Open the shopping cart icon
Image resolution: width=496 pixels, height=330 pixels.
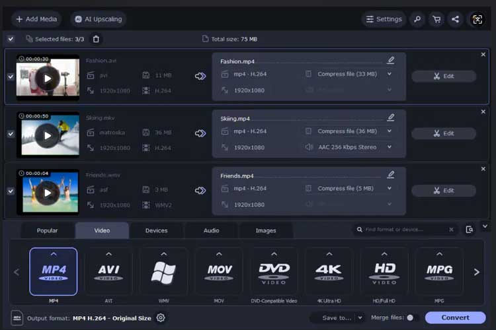436,19
